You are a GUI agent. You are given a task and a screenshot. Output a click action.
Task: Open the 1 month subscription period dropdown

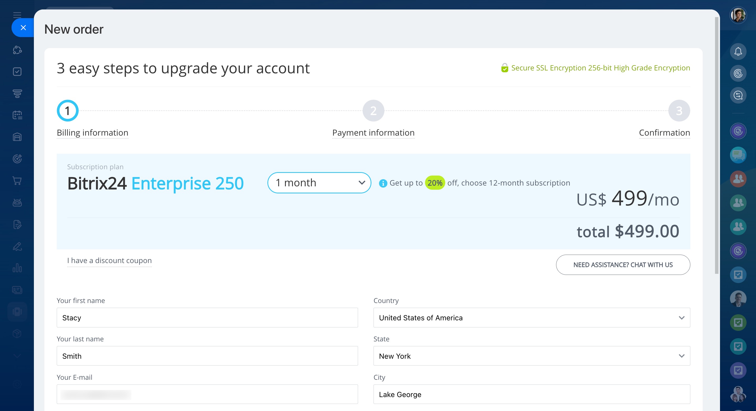tap(319, 183)
